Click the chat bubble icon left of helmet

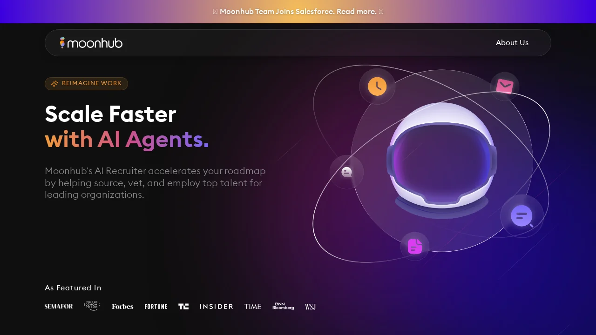point(346,172)
